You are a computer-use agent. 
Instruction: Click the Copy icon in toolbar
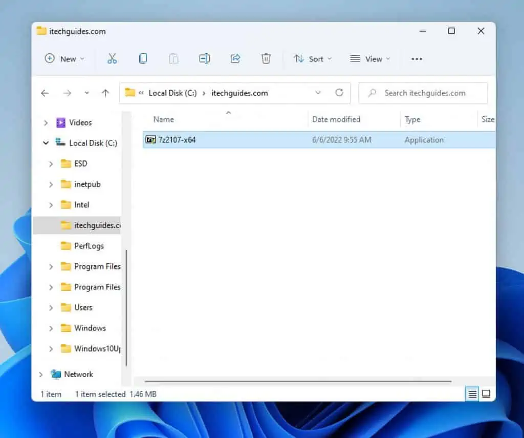click(x=143, y=59)
